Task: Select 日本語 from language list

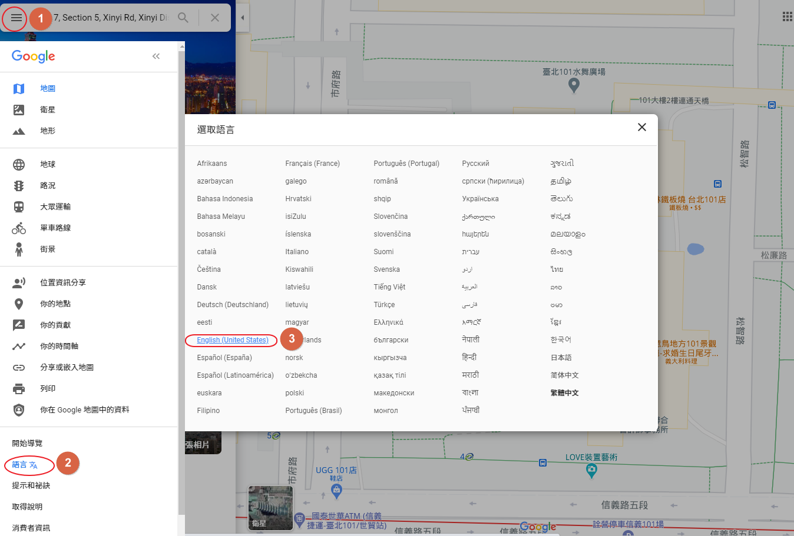Action: tap(561, 358)
